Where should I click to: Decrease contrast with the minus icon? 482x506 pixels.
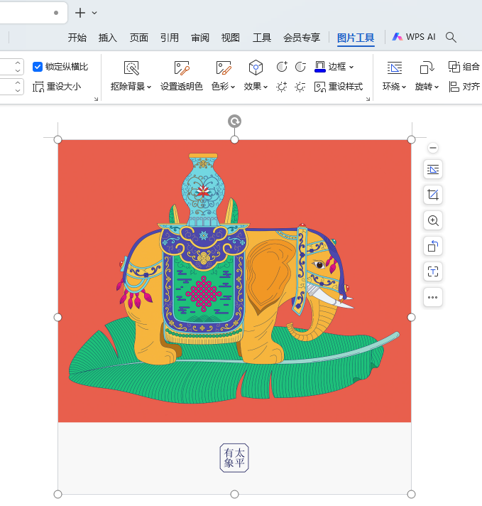pyautogui.click(x=300, y=67)
